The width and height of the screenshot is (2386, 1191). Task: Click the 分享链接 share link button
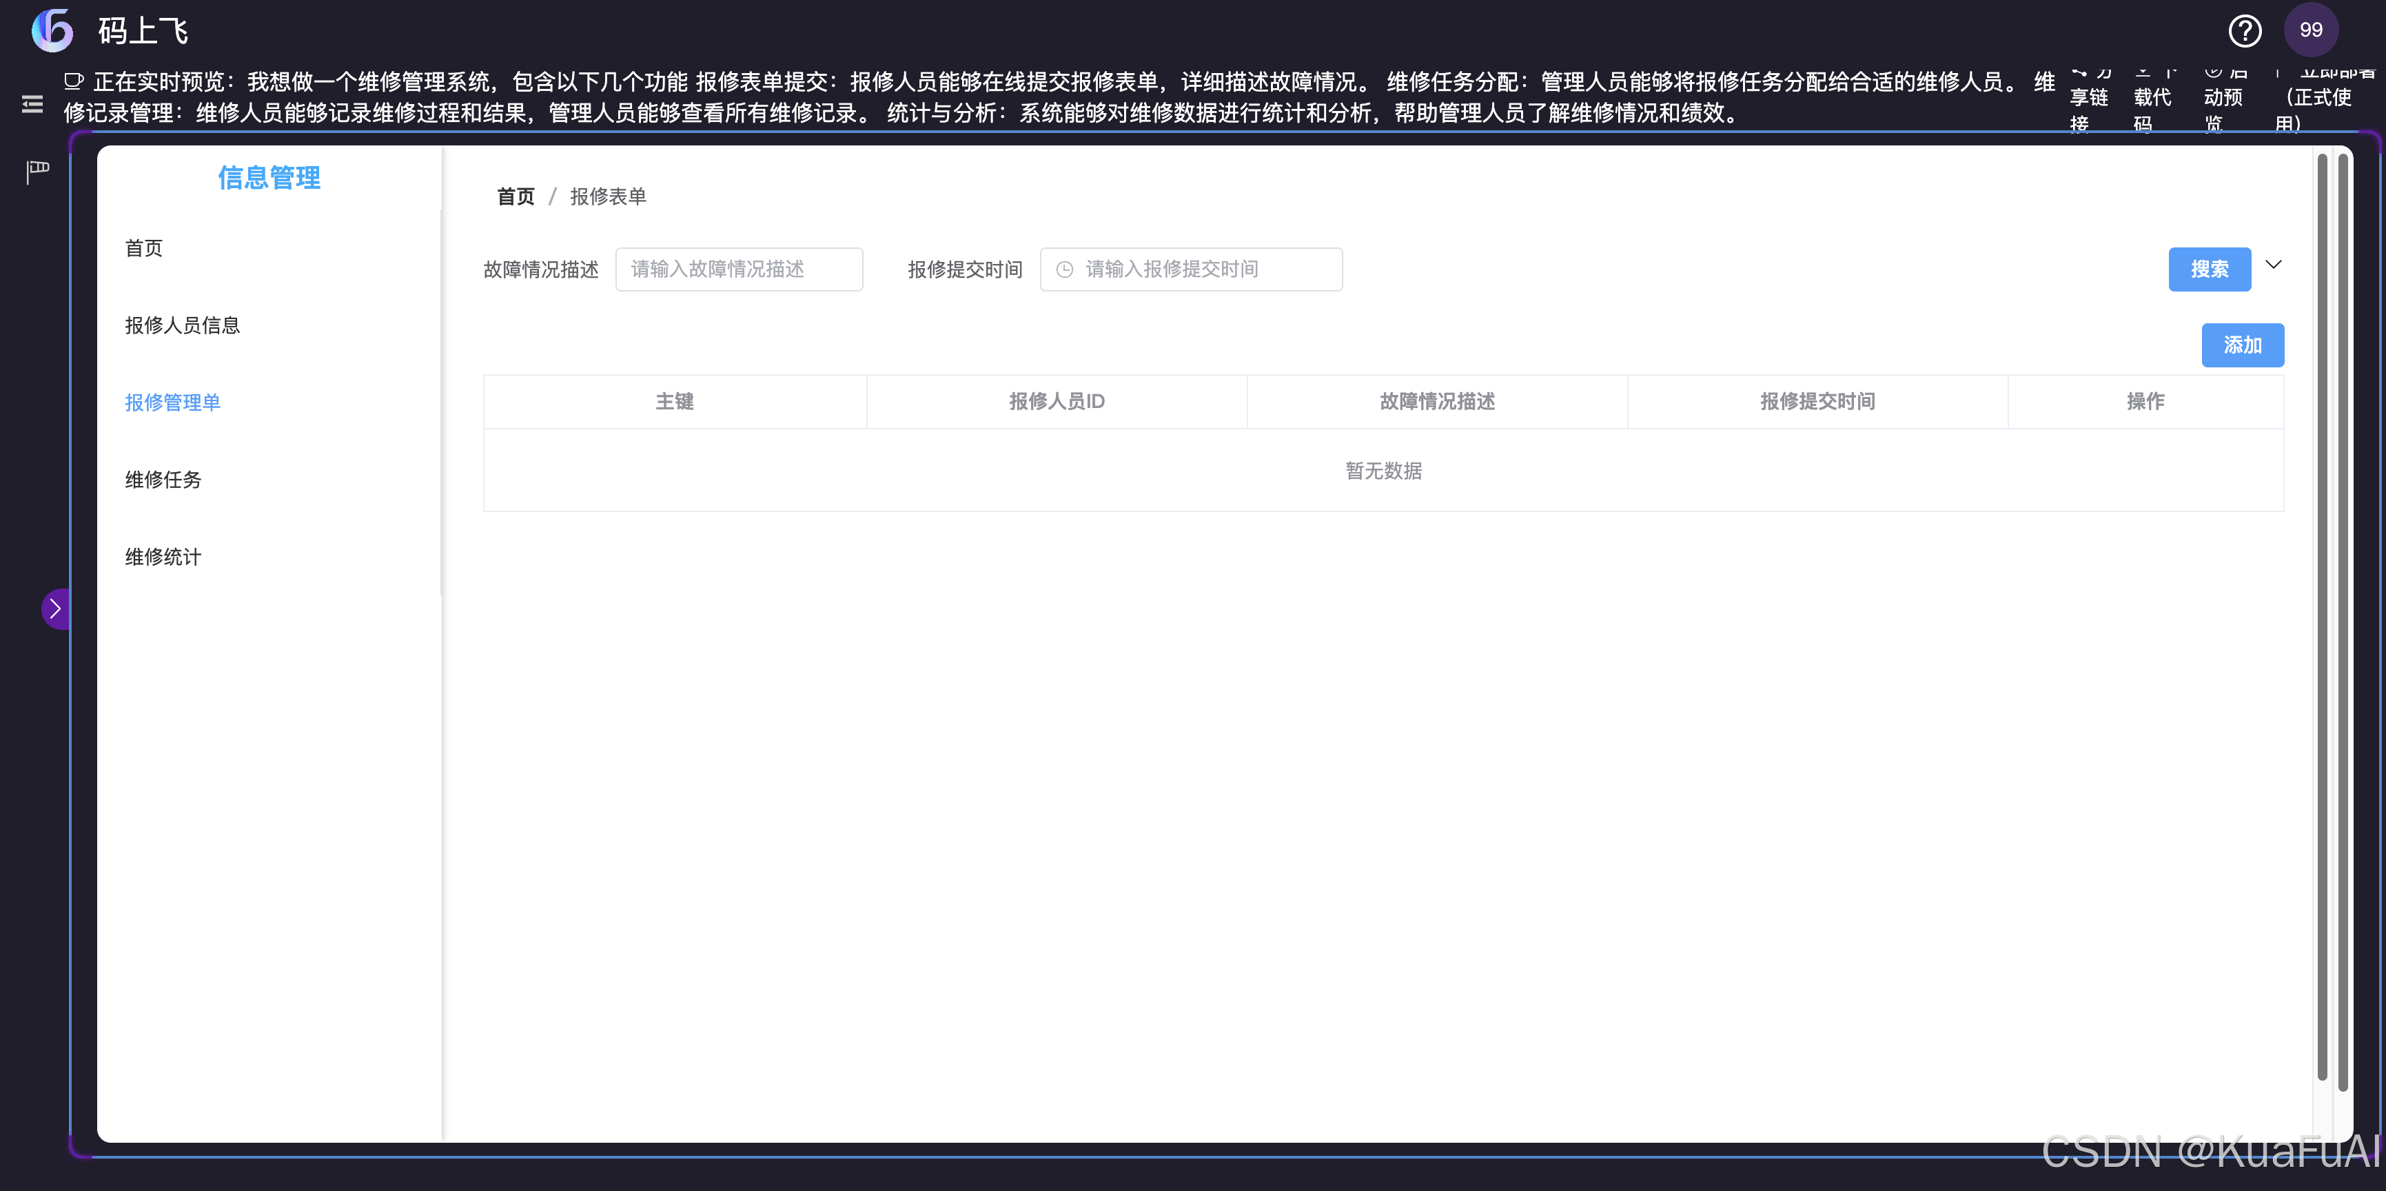pyautogui.click(x=2089, y=98)
